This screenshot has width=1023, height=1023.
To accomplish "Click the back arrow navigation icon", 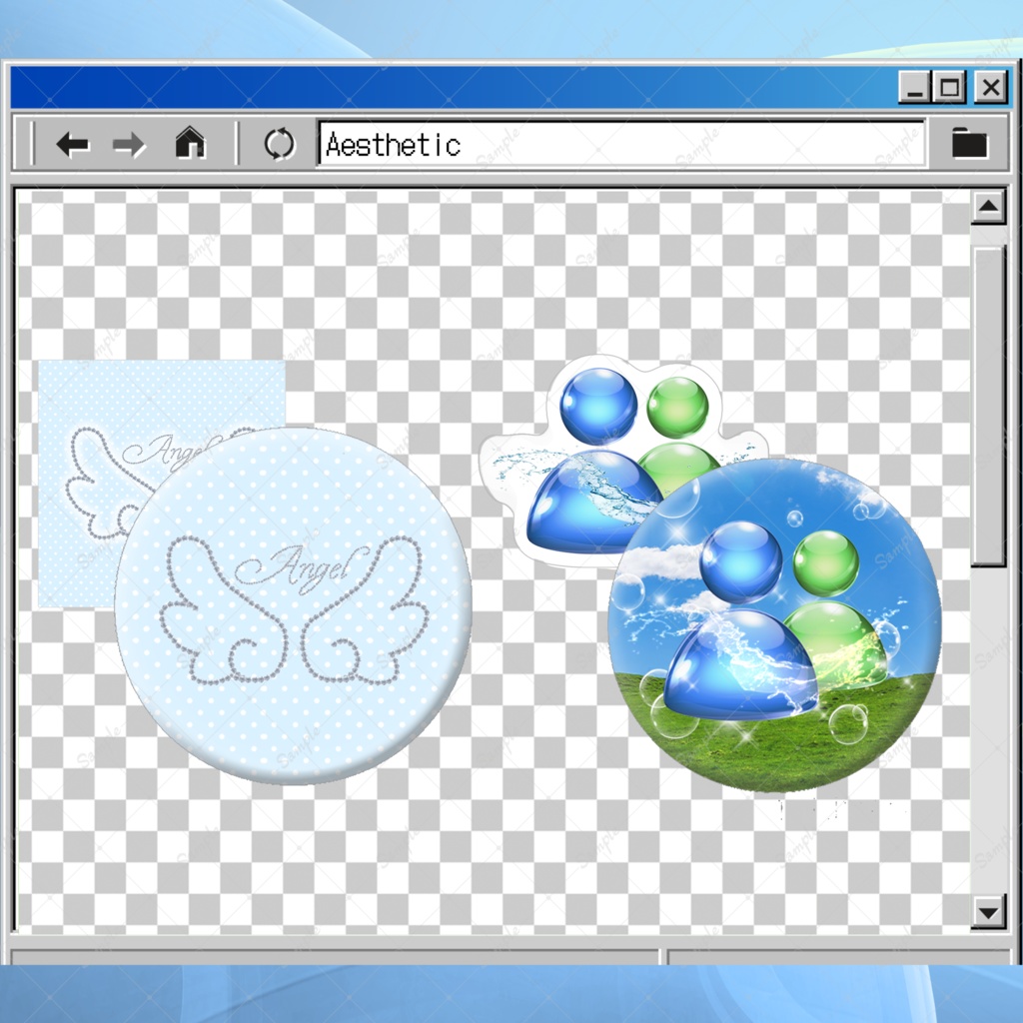I will click(x=72, y=144).
